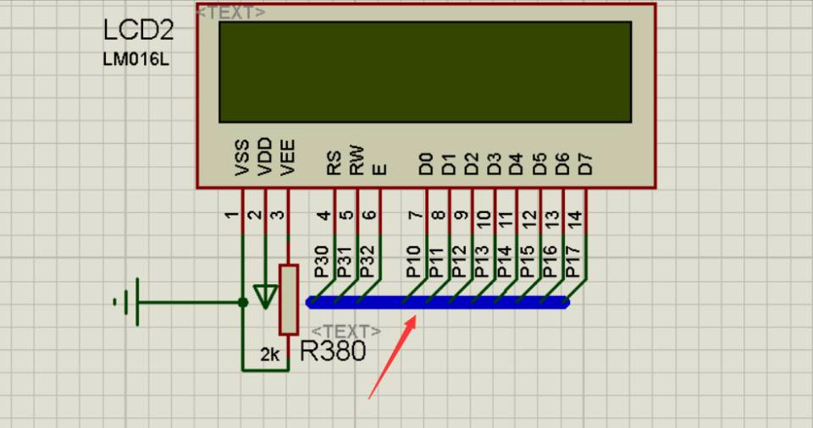
Task: Select the P13 wire label
Action: [x=482, y=261]
